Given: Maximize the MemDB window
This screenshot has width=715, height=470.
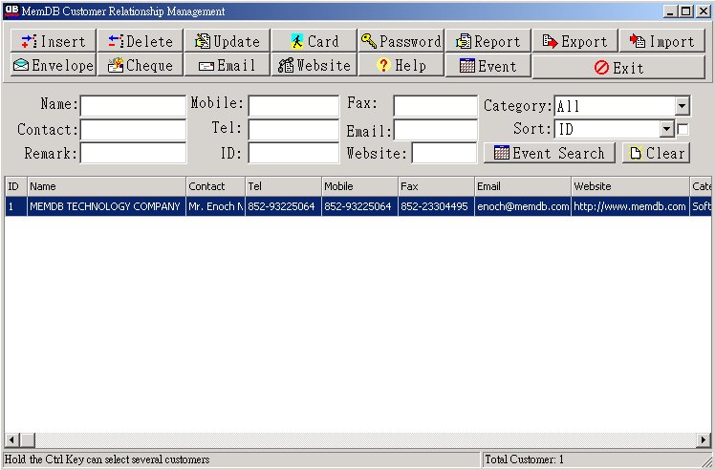Looking at the screenshot, I should coord(685,11).
